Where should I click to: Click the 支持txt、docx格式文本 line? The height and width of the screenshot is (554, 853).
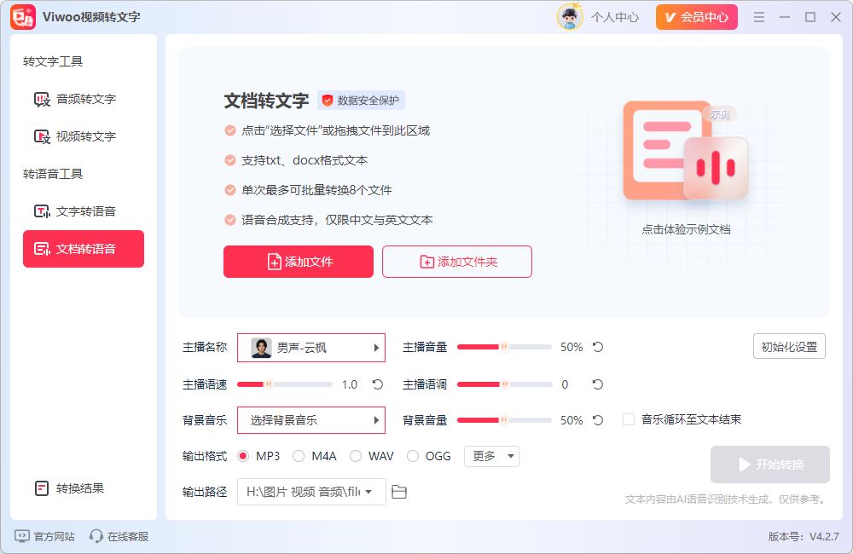[305, 160]
